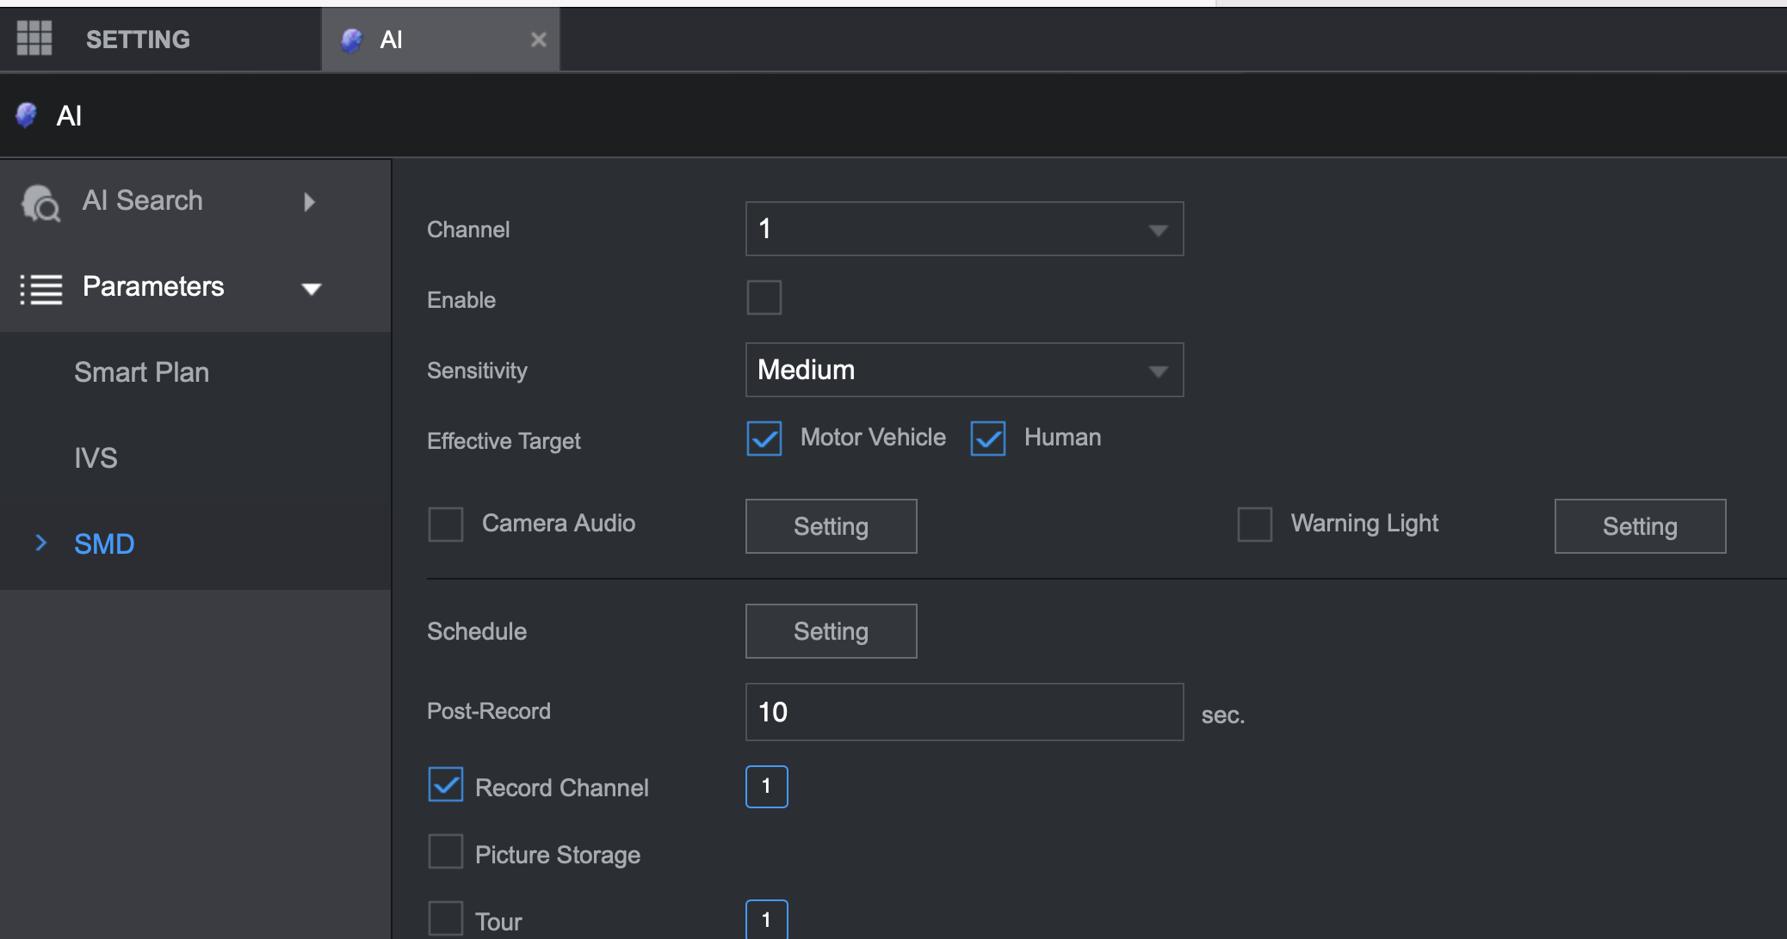The height and width of the screenshot is (939, 1787).
Task: Click the Schedule Setting button
Action: click(831, 631)
